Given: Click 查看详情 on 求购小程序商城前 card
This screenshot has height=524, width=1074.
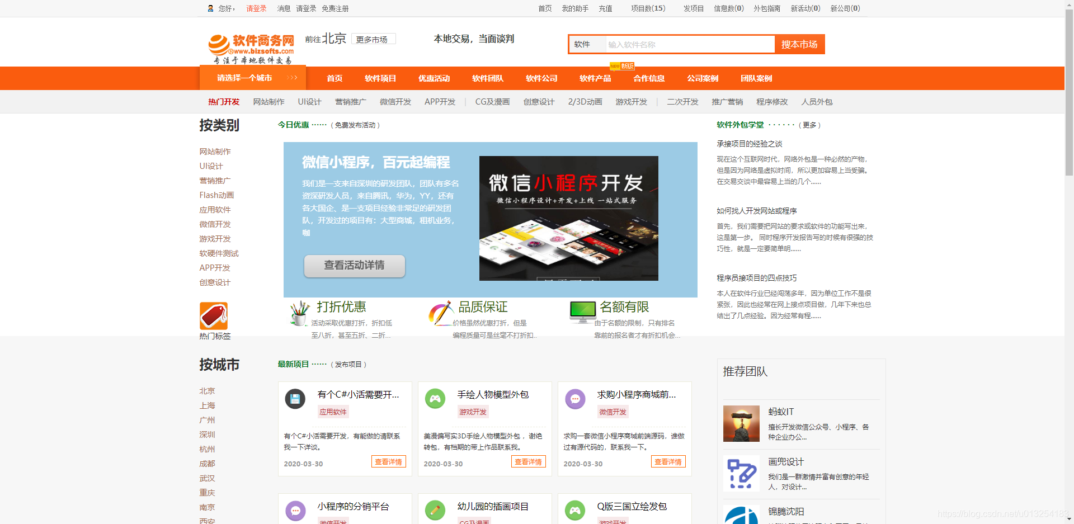Looking at the screenshot, I should pyautogui.click(x=668, y=461).
